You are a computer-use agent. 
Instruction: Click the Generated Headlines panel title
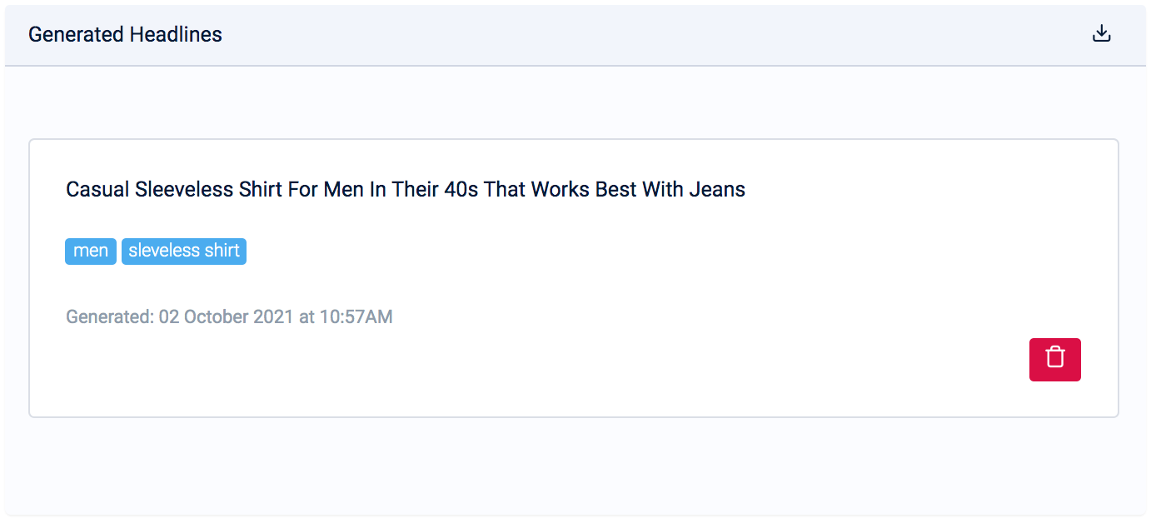point(125,35)
